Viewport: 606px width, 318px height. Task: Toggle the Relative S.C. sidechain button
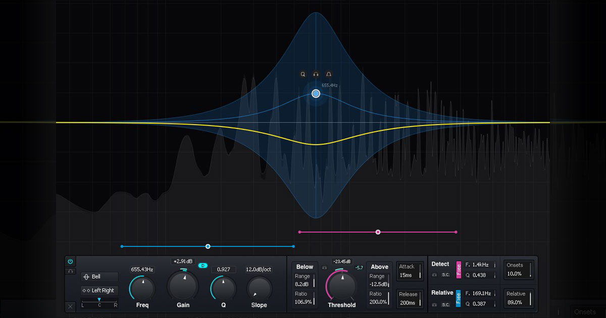(445, 304)
